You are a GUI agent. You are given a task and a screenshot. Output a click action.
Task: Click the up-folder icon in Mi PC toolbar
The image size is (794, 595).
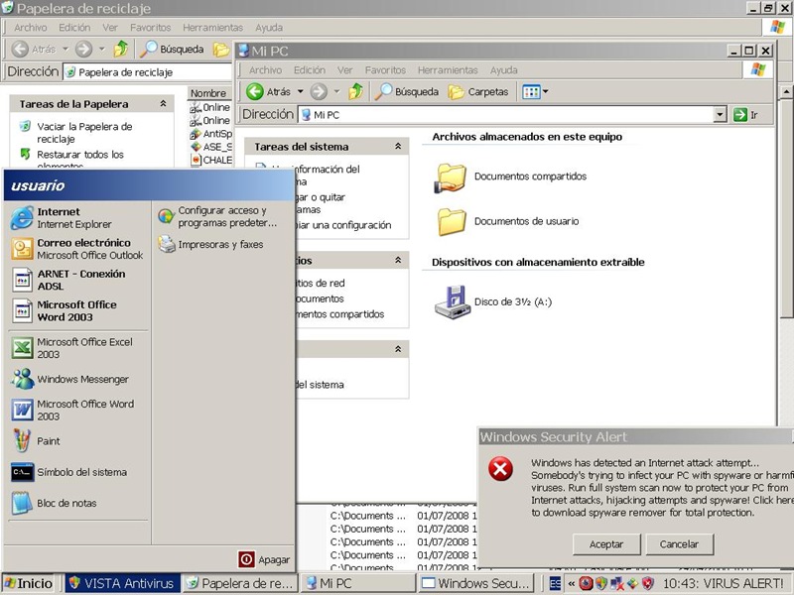pyautogui.click(x=356, y=91)
